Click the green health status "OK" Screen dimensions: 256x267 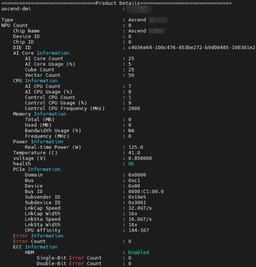(131, 164)
